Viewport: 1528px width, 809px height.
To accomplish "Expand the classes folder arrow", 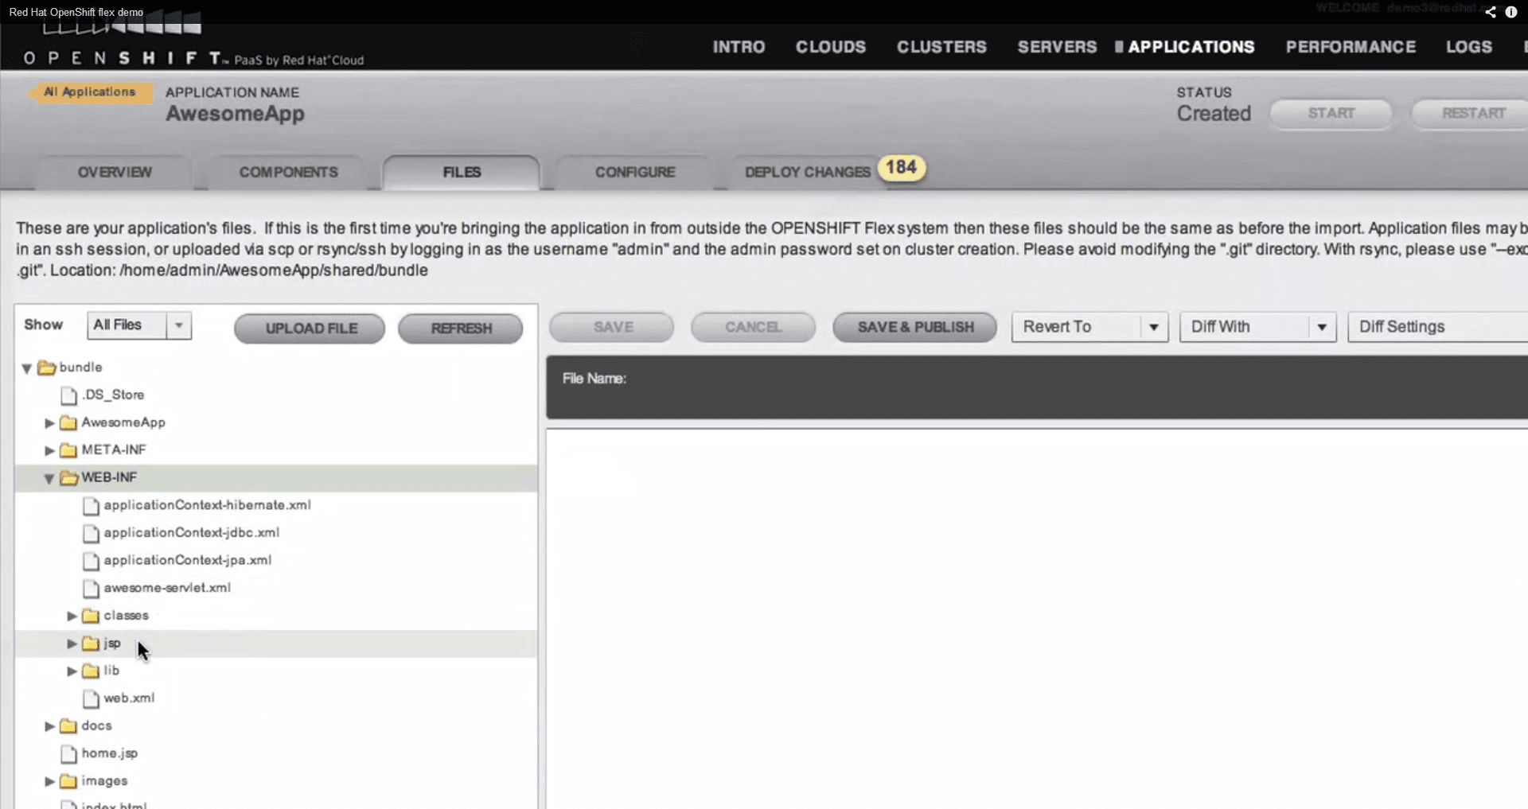I will pos(72,616).
